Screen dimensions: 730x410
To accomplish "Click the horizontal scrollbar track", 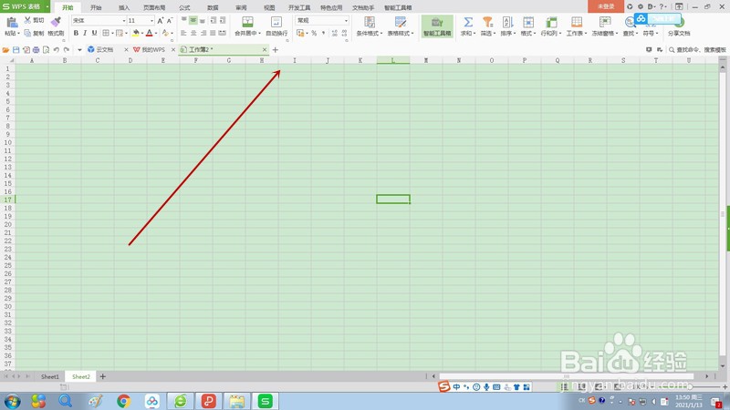I will (566, 376).
